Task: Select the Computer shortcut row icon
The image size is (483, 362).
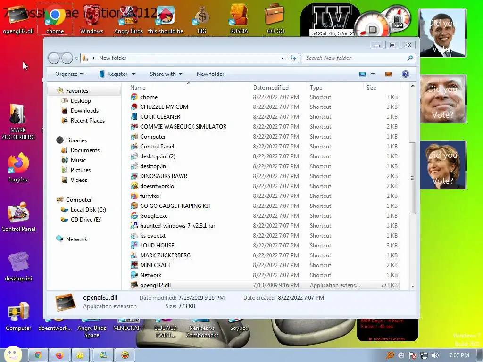Action: (x=134, y=137)
